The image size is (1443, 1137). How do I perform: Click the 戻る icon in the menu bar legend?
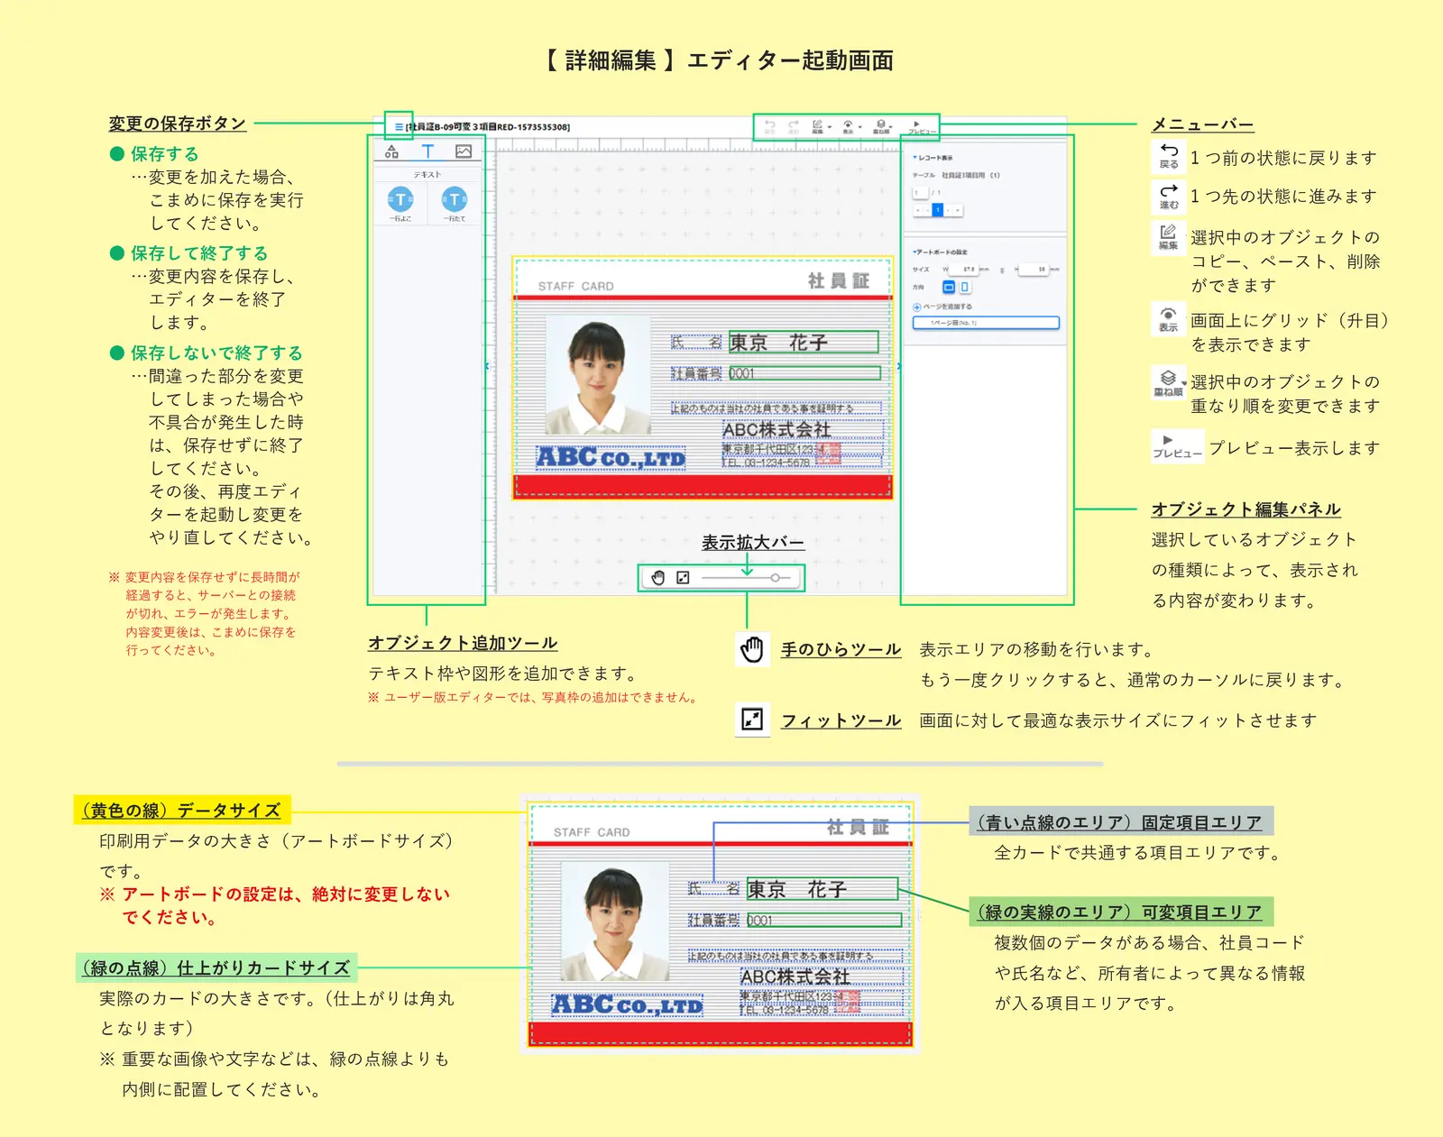(x=1169, y=156)
